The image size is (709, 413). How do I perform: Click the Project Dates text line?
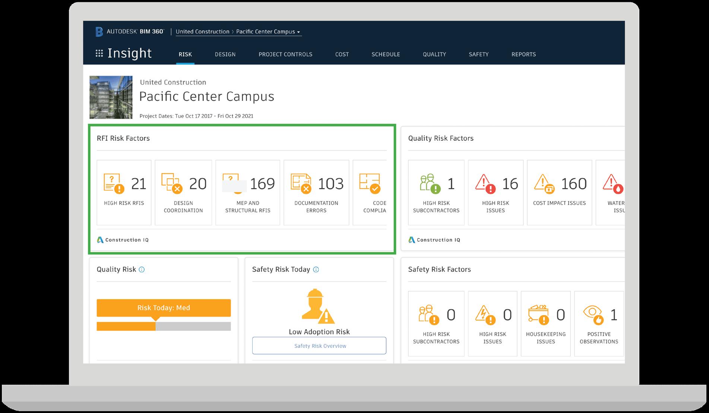[196, 116]
